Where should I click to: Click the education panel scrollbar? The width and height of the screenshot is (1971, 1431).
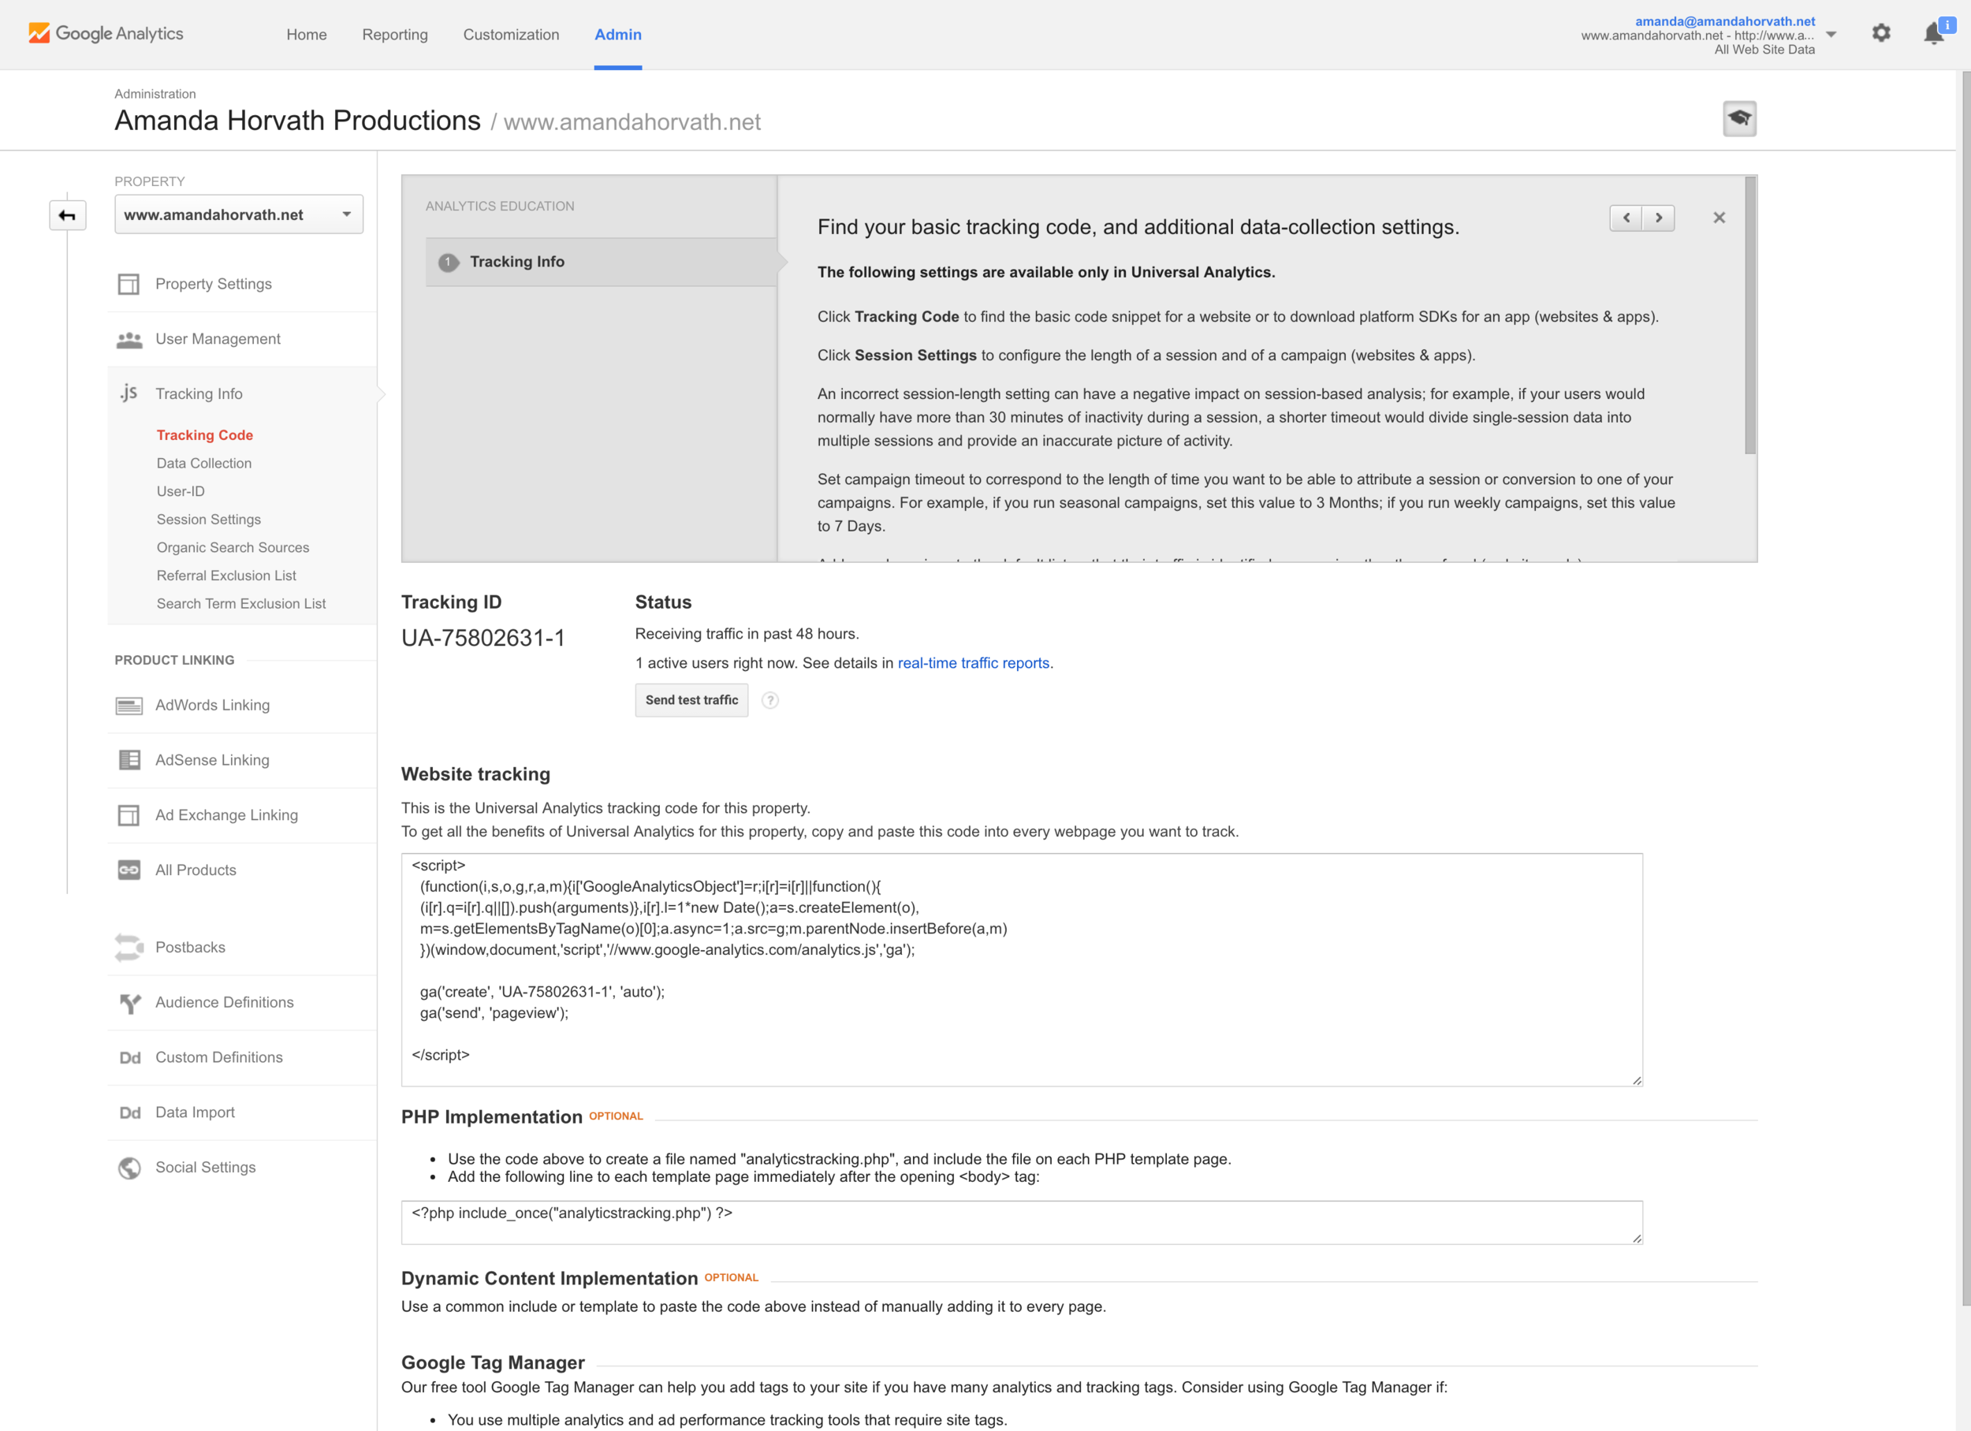[x=1750, y=315]
